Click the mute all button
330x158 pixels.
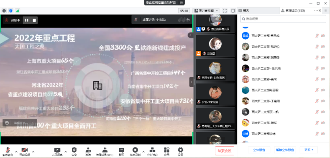(259, 150)
